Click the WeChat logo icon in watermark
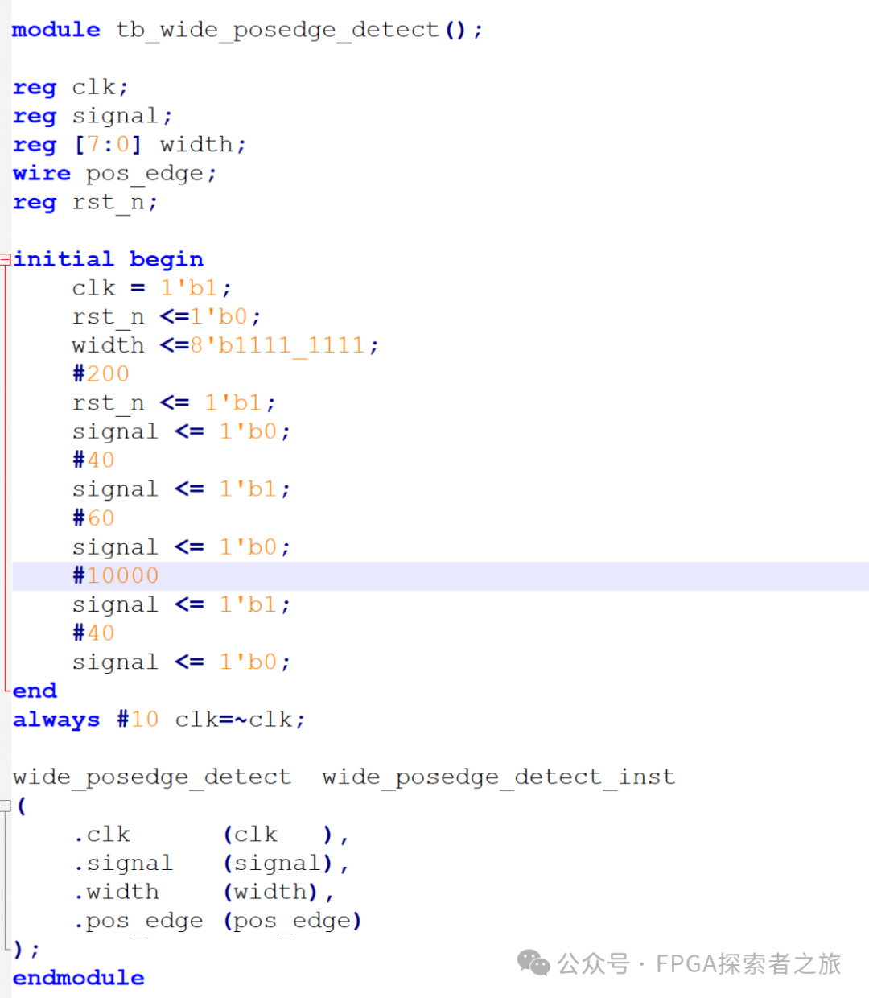869x998 pixels. tap(533, 963)
